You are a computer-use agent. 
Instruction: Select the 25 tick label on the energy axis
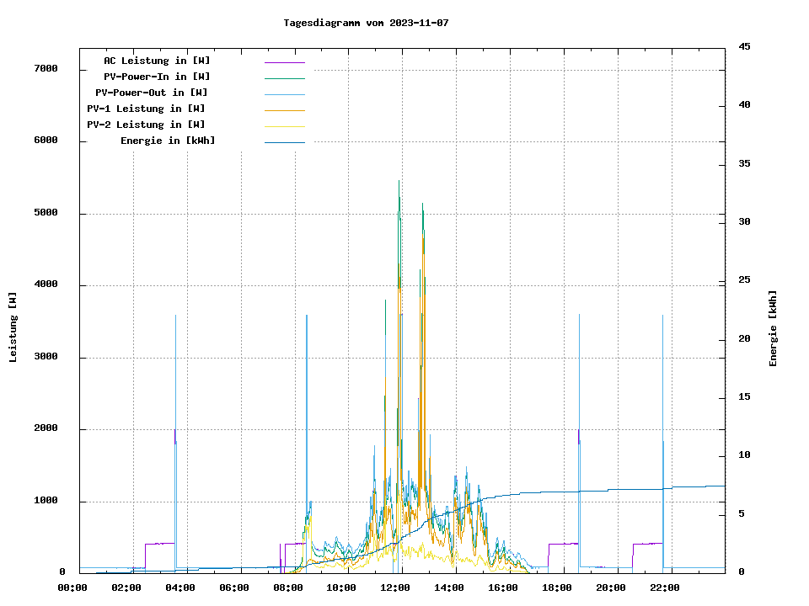click(x=745, y=280)
